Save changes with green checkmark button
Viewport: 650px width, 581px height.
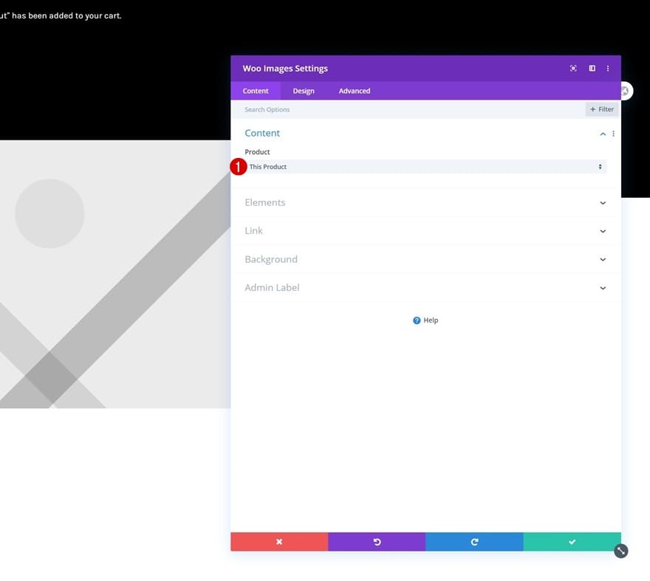[x=572, y=542]
